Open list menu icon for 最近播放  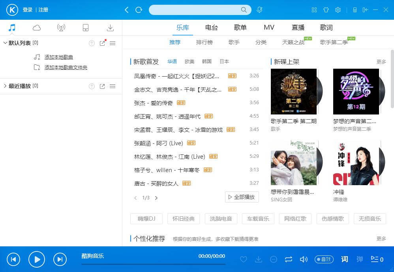(x=113, y=86)
